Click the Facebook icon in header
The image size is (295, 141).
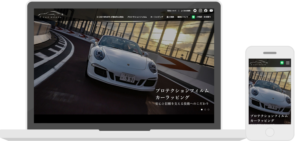coord(206,11)
